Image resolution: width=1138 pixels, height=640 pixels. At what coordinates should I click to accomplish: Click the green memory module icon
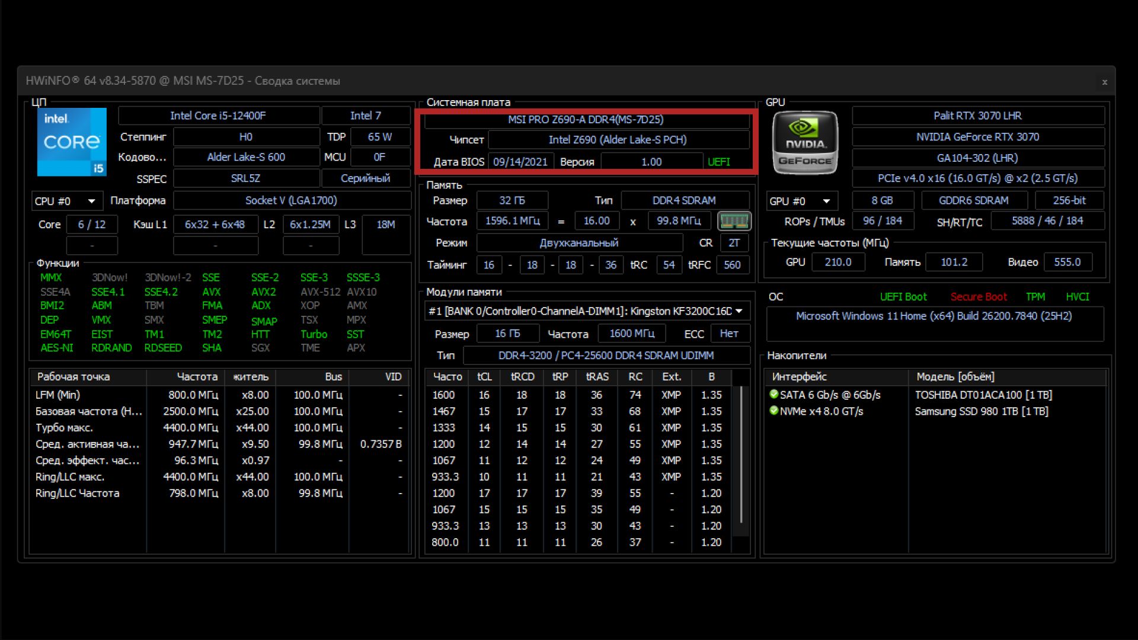pos(734,222)
